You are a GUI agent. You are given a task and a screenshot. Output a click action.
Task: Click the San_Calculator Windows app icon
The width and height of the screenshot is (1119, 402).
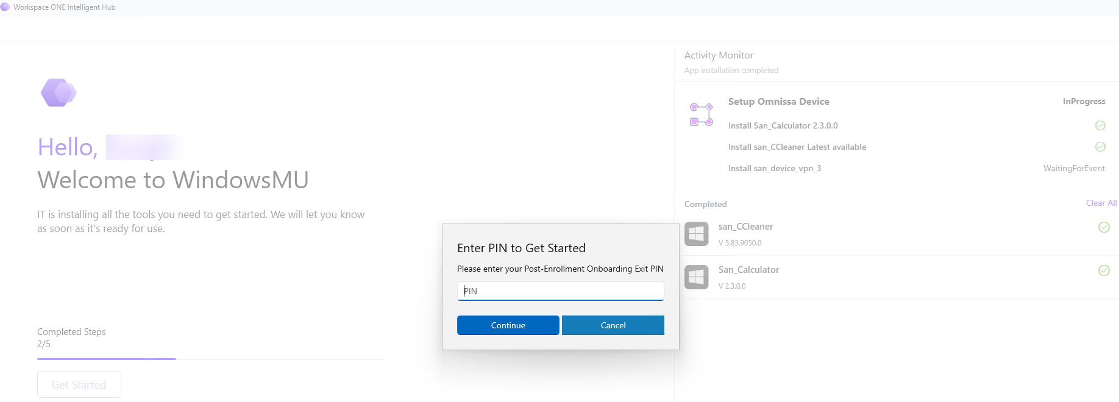tap(697, 277)
